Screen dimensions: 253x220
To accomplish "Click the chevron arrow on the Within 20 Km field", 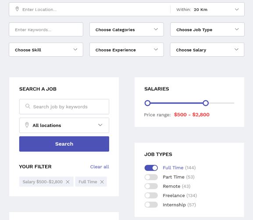I will pos(236,9).
